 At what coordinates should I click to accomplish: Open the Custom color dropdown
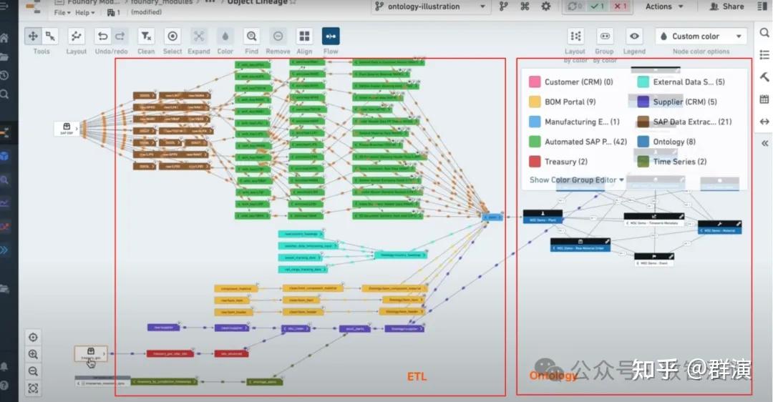pyautogui.click(x=701, y=36)
